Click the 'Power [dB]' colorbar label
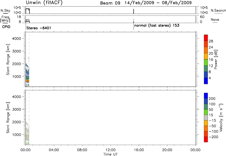The image size is (226, 156). click(x=216, y=59)
